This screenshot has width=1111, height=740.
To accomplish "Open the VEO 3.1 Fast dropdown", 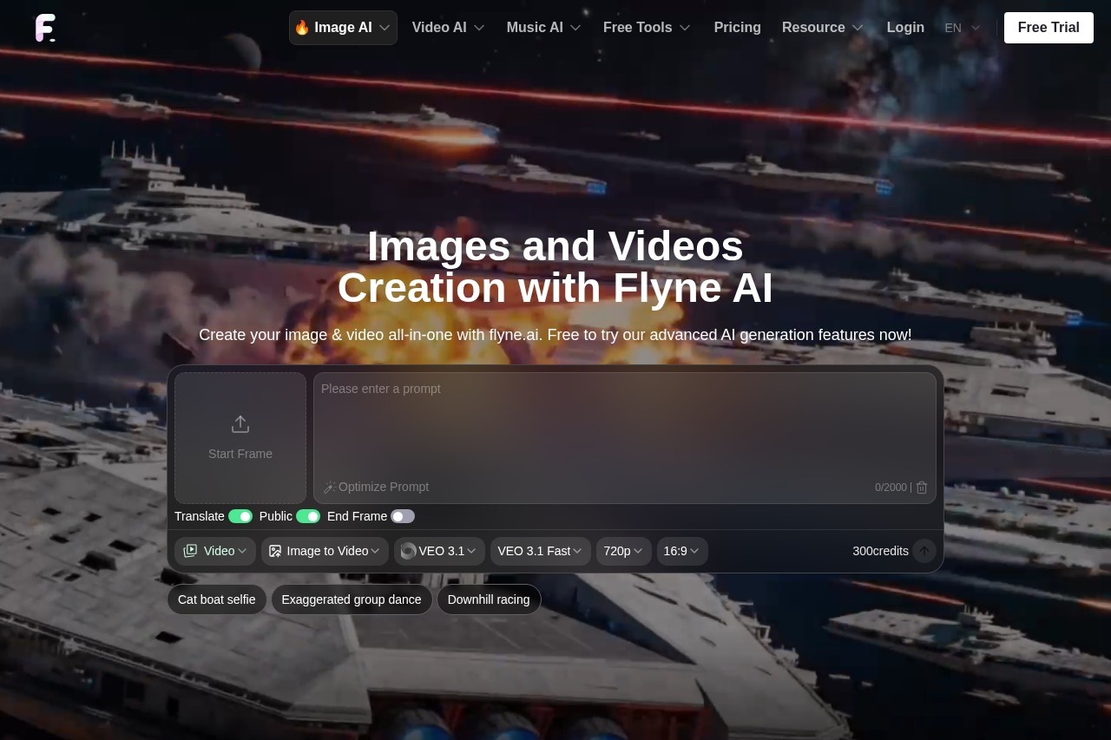I will click(x=540, y=551).
